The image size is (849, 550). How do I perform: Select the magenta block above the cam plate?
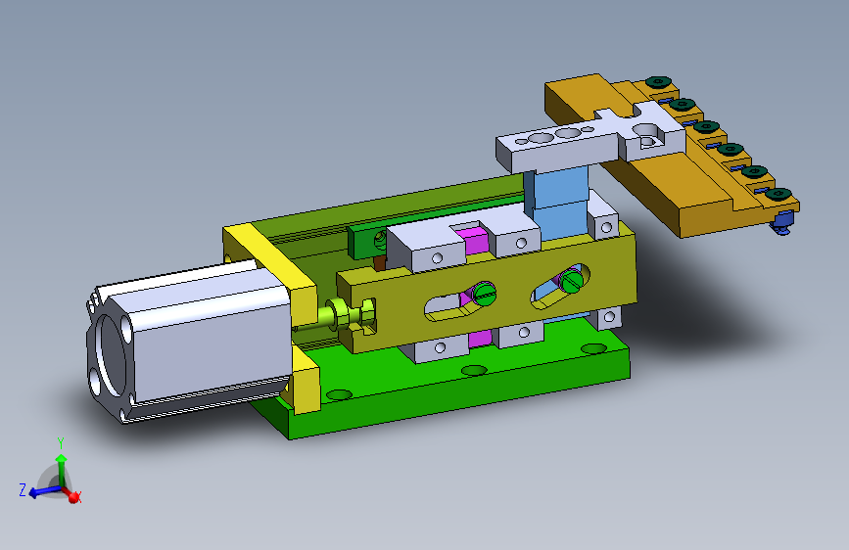pos(472,241)
